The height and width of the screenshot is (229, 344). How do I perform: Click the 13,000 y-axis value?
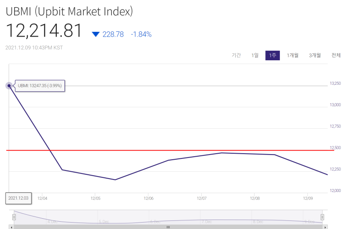pos(335,105)
